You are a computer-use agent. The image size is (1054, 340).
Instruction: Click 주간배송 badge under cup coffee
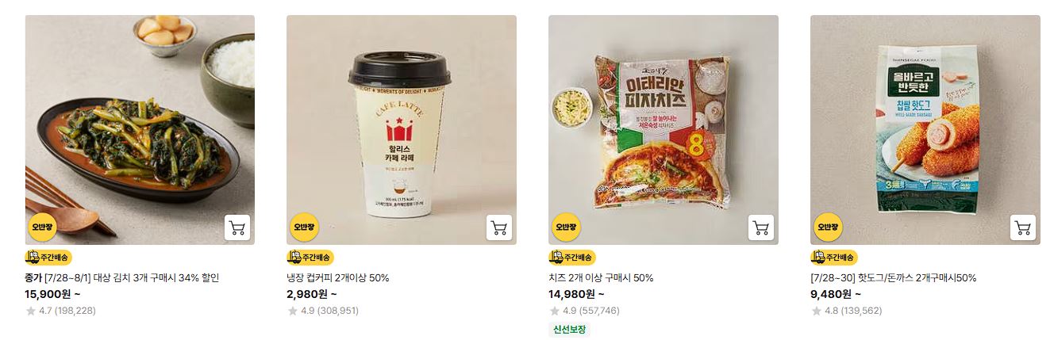(310, 258)
